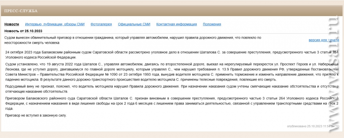The height and width of the screenshot is (138, 344).
Task: Click paragraph starting Подсудимый вину не признал
Action: click(172, 89)
